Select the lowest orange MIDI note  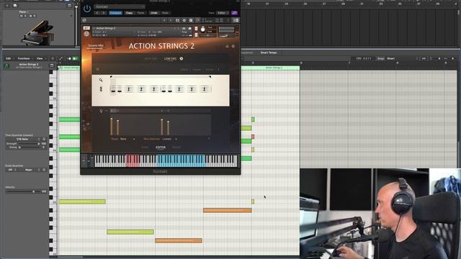point(179,241)
